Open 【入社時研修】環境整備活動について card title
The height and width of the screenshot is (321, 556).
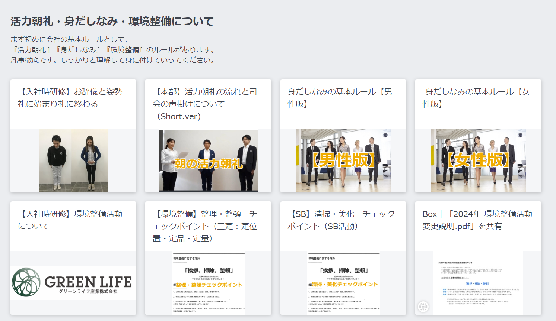click(x=70, y=220)
